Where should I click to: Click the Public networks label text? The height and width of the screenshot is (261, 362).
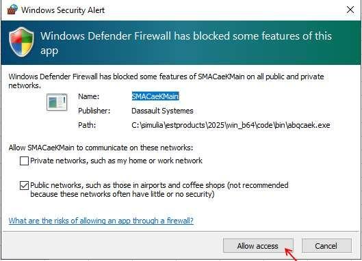point(159,189)
